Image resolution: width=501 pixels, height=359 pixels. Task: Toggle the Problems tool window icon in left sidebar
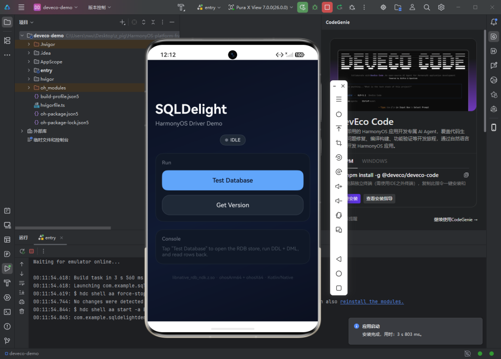coord(7,327)
